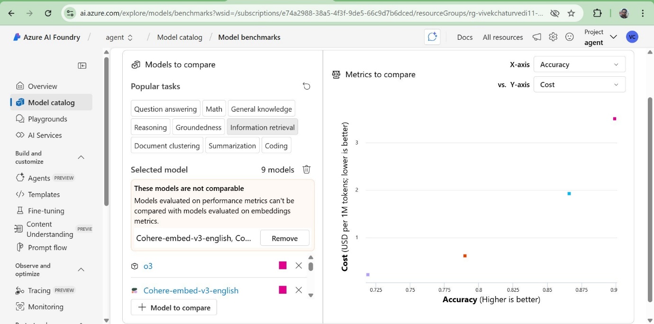Click the magenta data point near 0.9 accuracy
The image size is (654, 324).
coord(615,119)
